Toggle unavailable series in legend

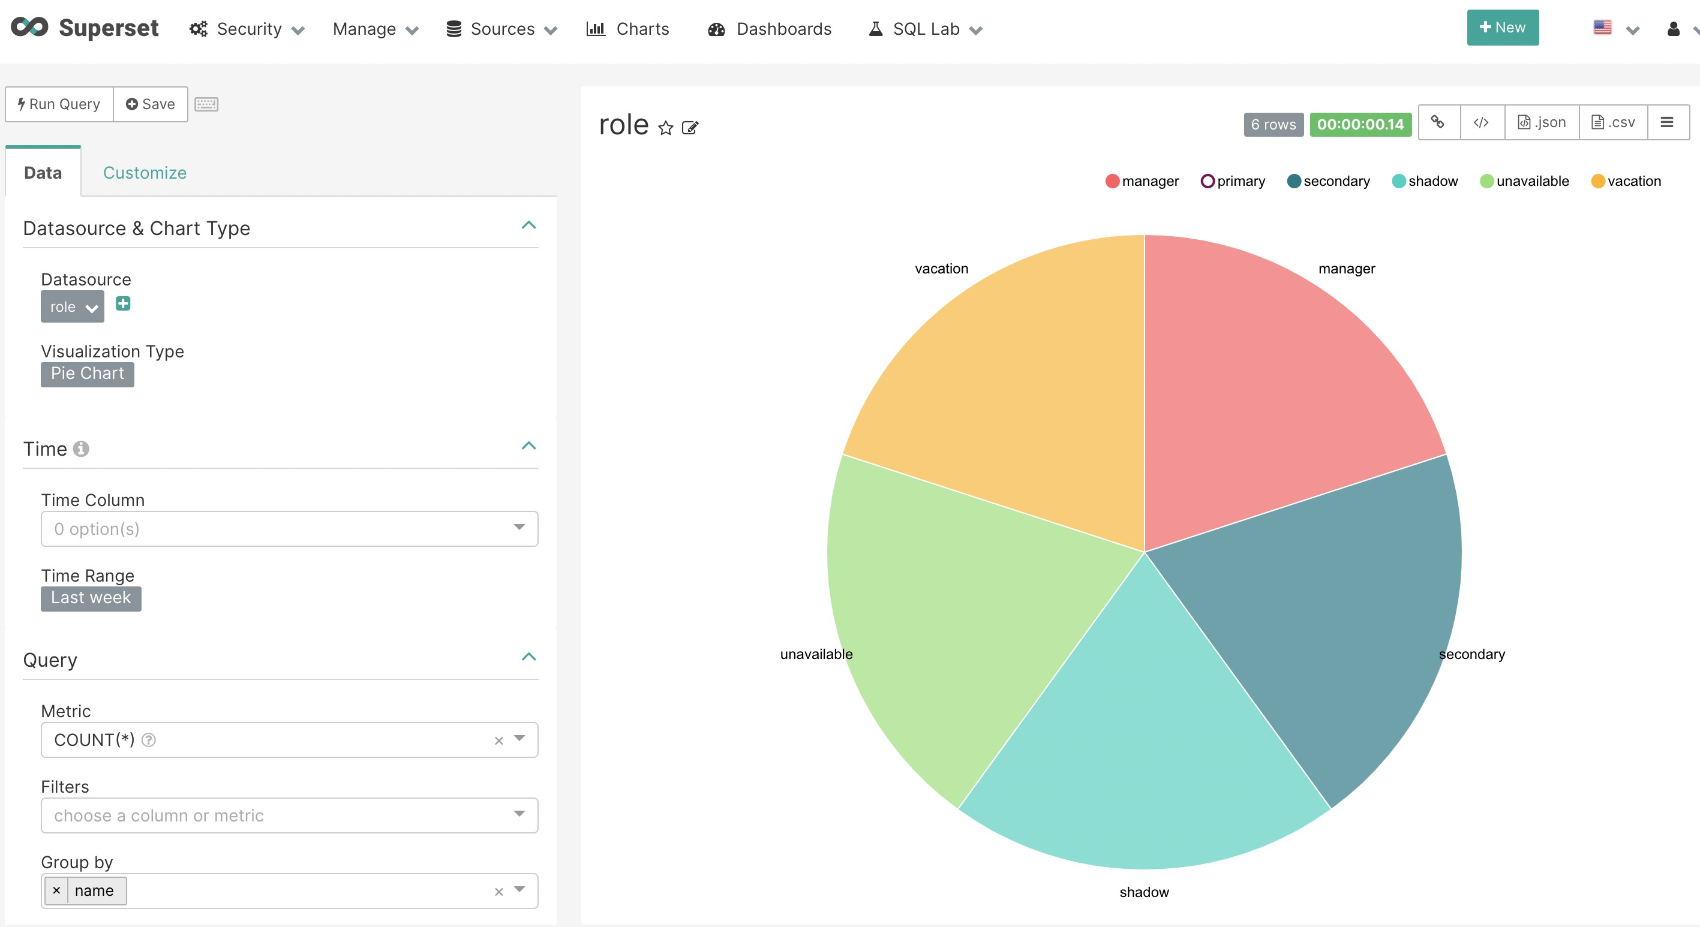[1524, 180]
